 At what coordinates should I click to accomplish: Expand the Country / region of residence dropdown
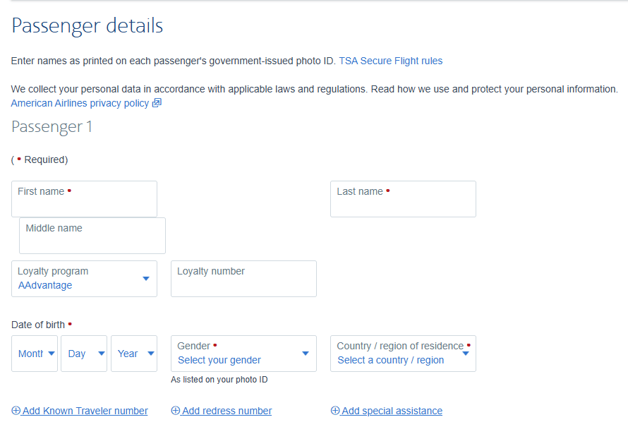(x=402, y=354)
